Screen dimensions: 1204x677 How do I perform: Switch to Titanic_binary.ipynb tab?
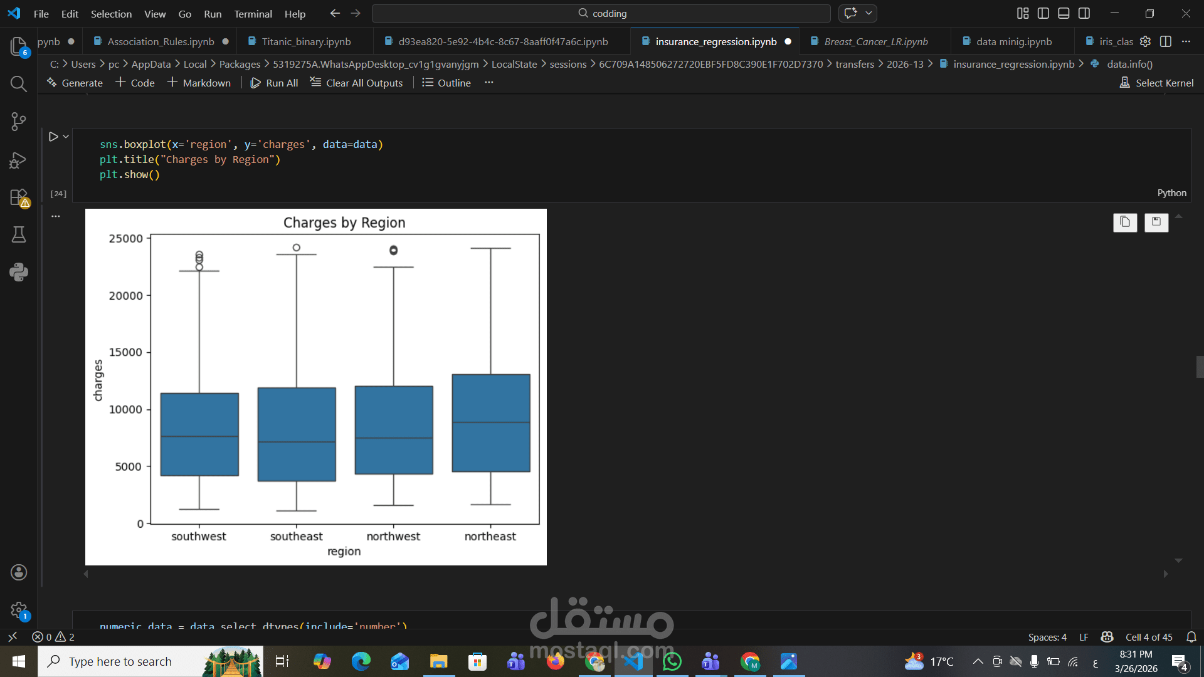tap(306, 41)
